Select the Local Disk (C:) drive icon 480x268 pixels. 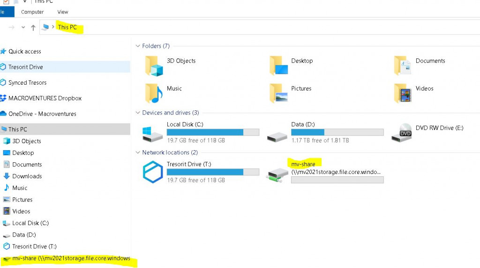pyautogui.click(x=152, y=134)
